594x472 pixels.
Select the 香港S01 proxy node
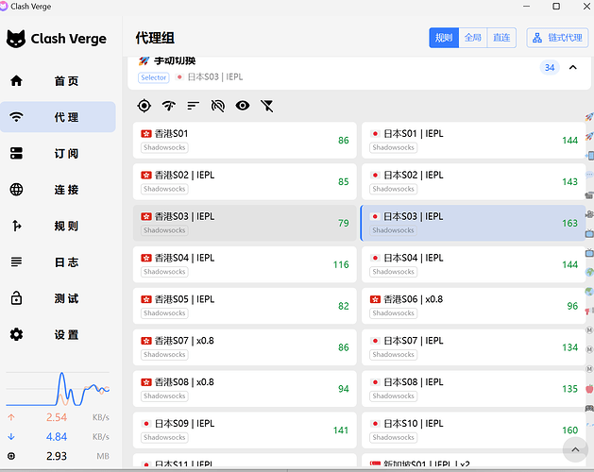tap(245, 140)
